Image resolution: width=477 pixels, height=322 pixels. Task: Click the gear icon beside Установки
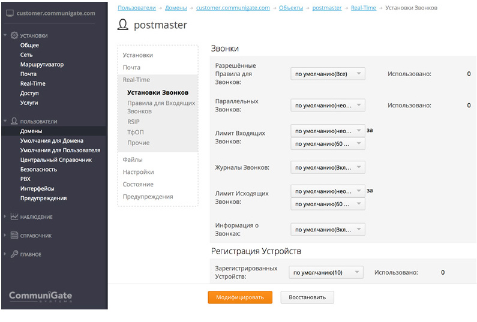pyautogui.click(x=14, y=35)
